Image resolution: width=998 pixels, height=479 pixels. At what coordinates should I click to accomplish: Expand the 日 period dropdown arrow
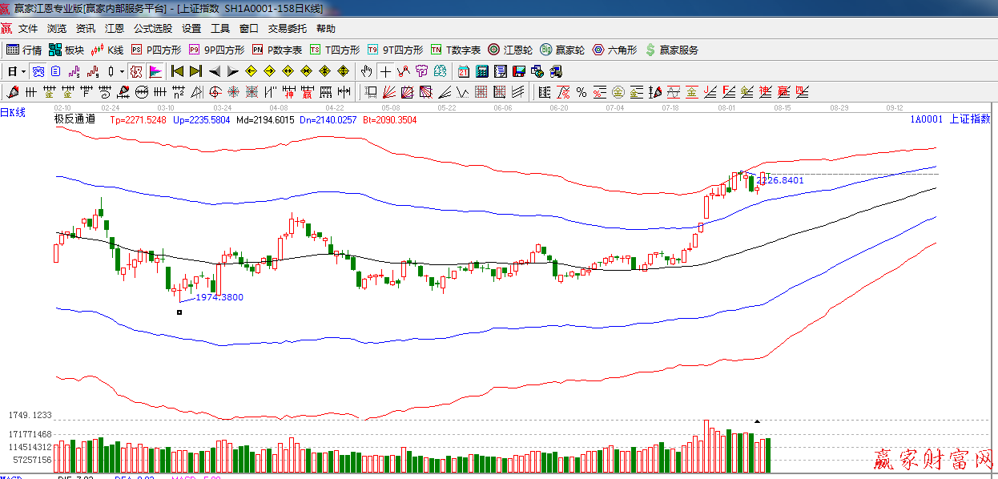(23, 71)
